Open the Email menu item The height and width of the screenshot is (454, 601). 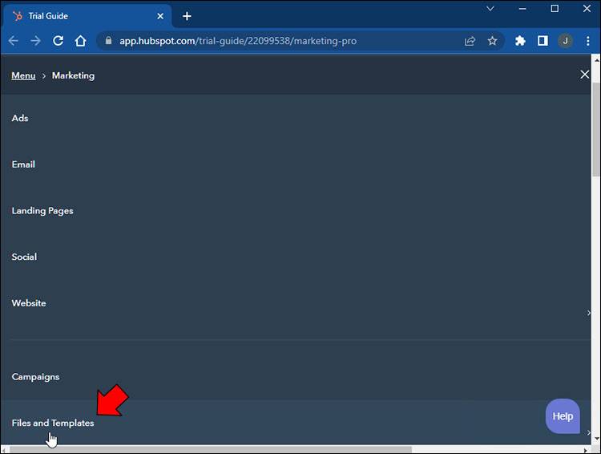pyautogui.click(x=23, y=164)
